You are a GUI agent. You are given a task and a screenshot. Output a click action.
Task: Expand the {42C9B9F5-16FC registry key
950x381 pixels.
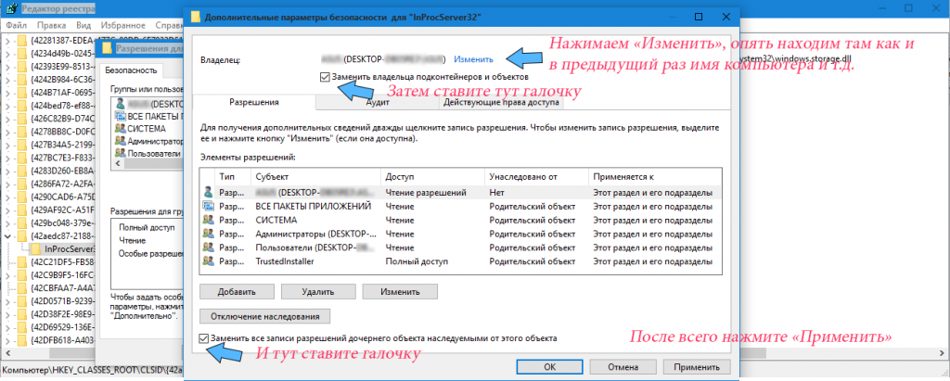pyautogui.click(x=9, y=275)
